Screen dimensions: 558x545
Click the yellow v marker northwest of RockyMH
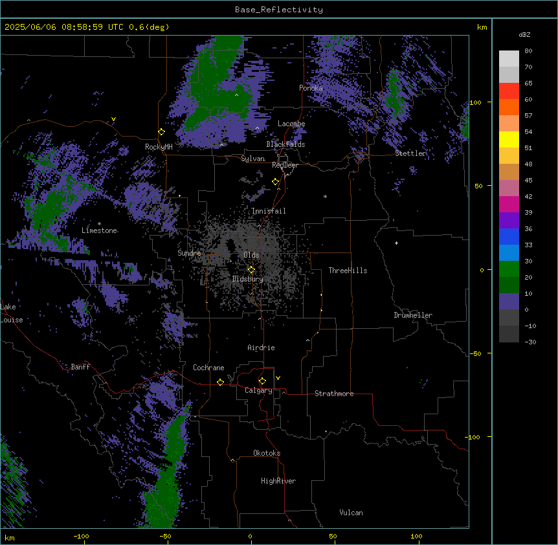click(113, 119)
